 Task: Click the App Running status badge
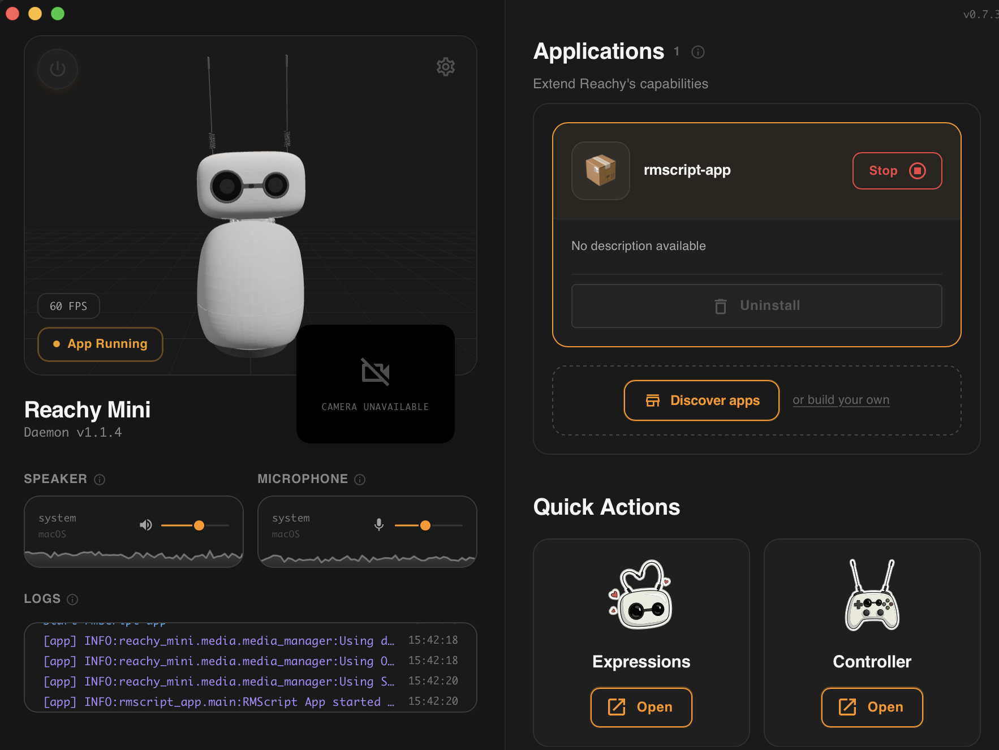click(x=101, y=344)
